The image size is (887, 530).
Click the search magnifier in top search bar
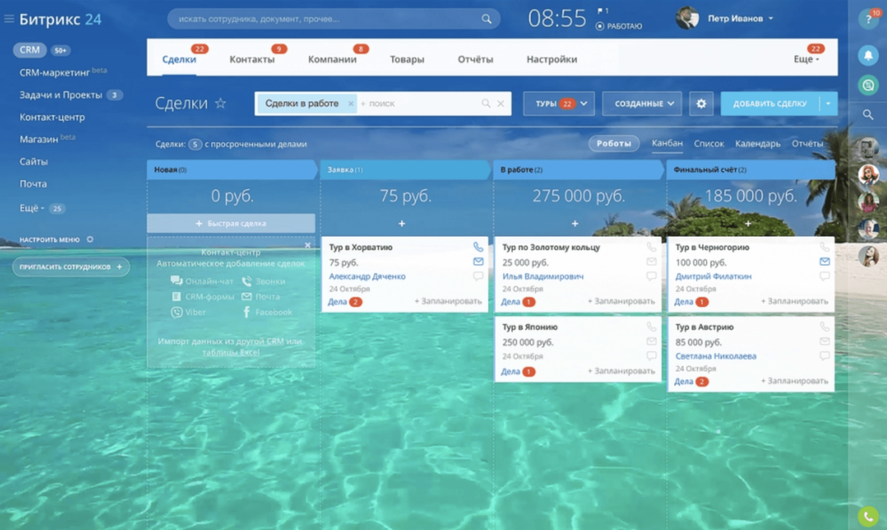(x=487, y=19)
